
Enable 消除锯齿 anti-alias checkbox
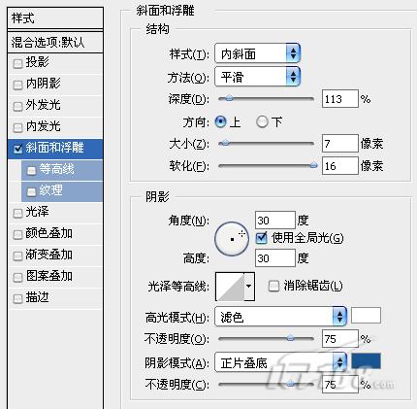click(273, 286)
